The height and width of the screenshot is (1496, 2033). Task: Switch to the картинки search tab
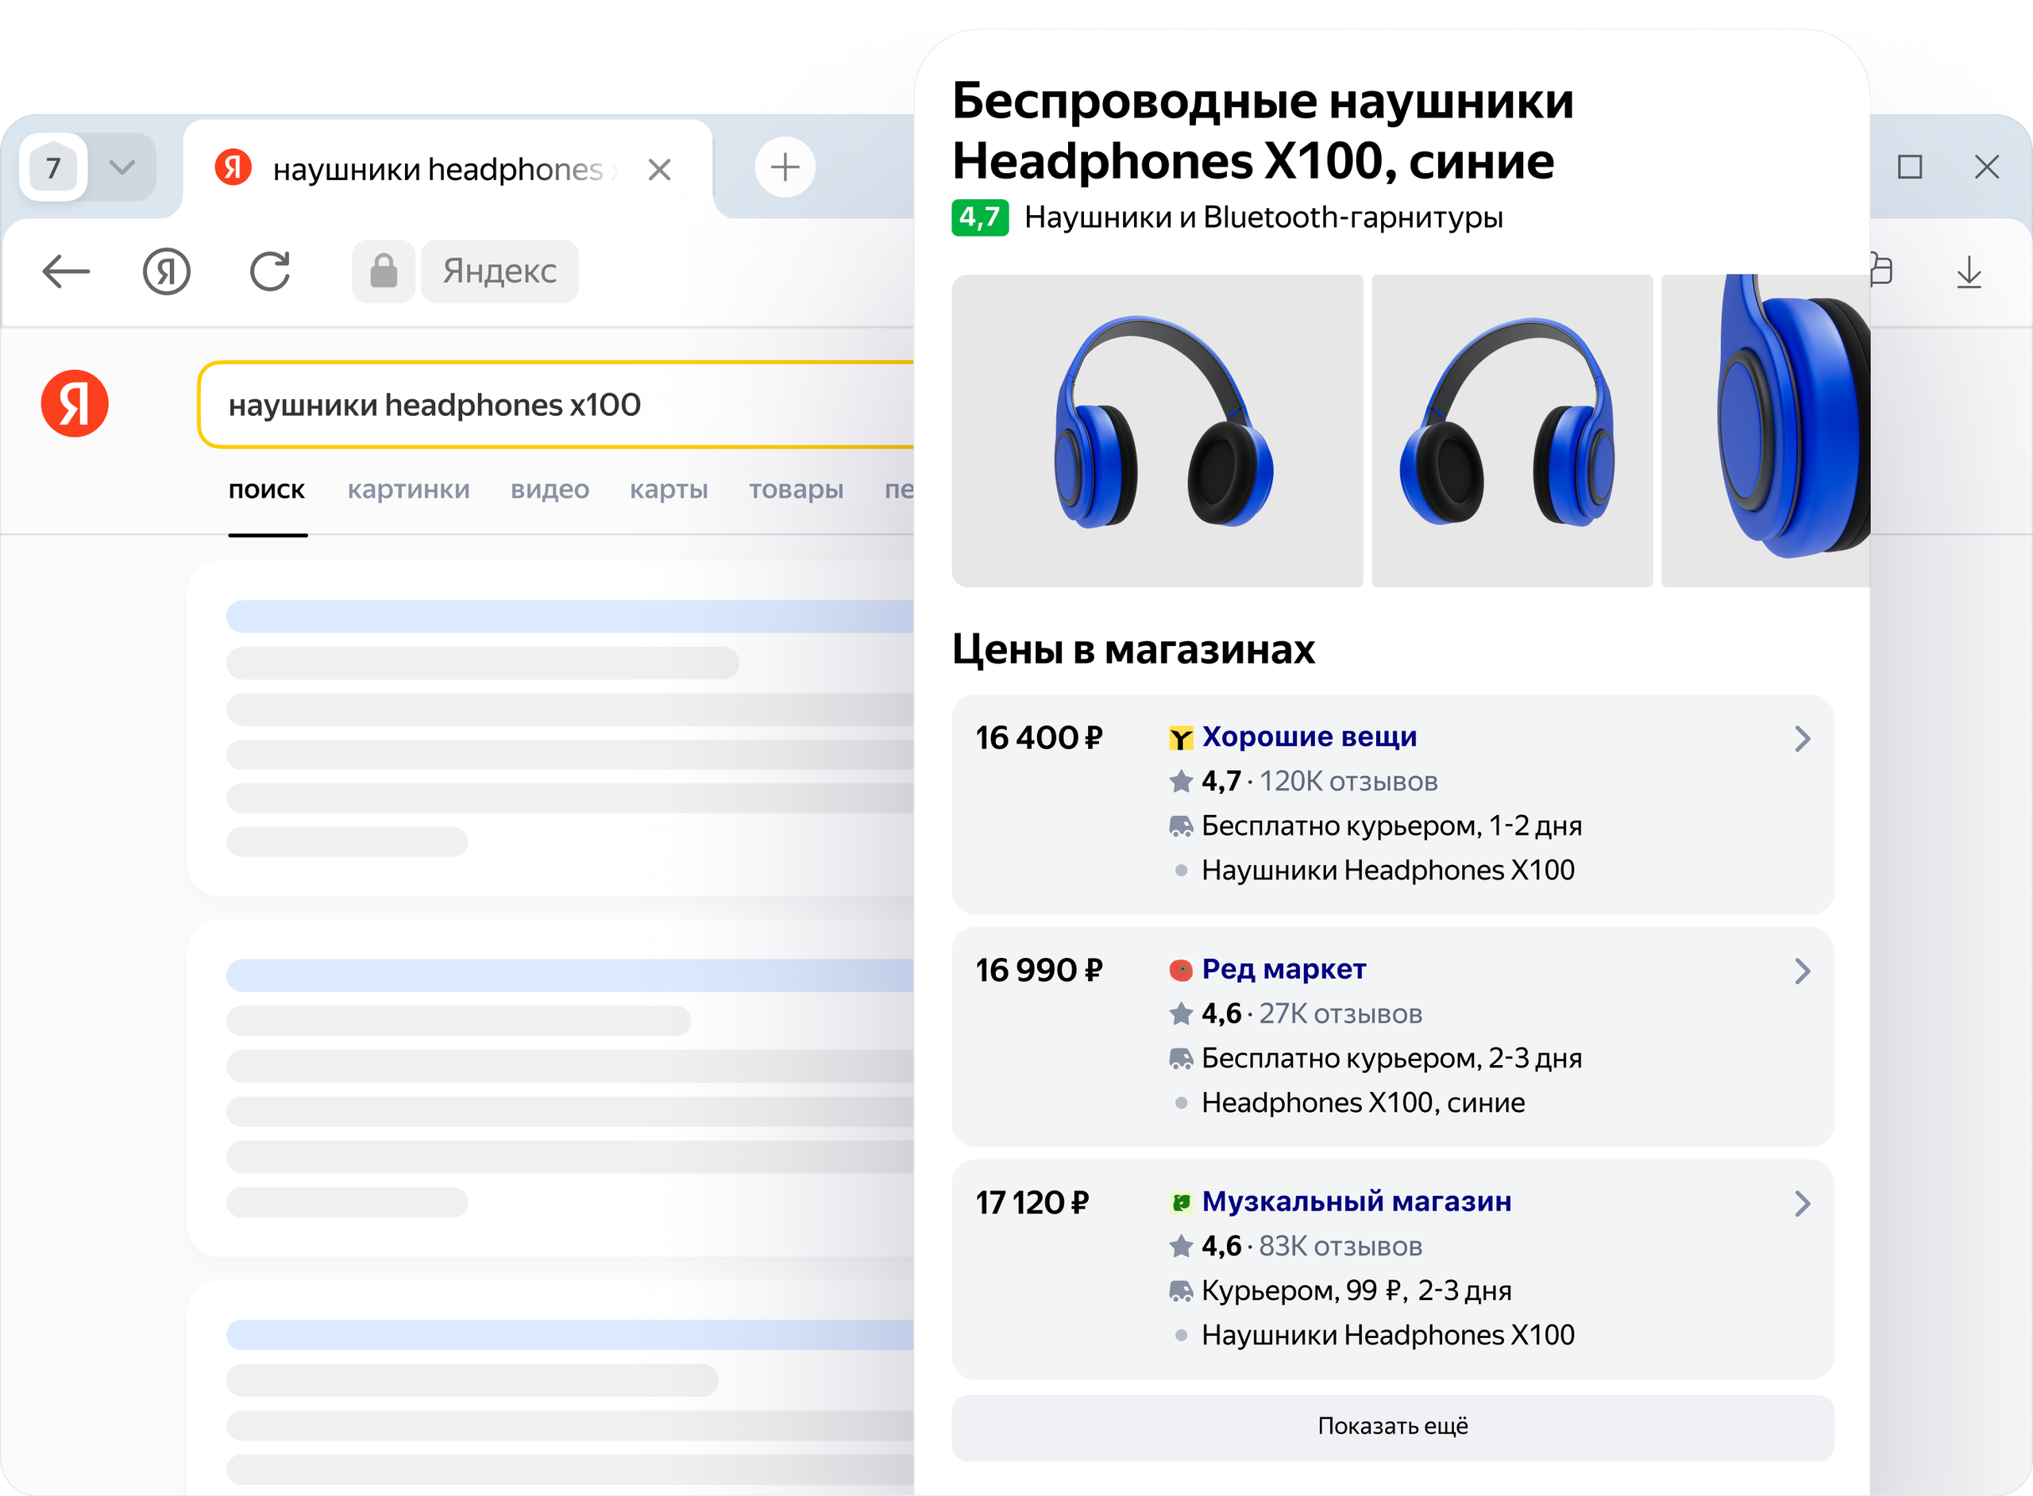click(x=409, y=490)
